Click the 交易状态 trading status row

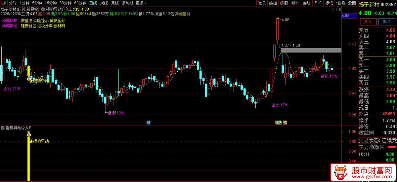(x=377, y=140)
